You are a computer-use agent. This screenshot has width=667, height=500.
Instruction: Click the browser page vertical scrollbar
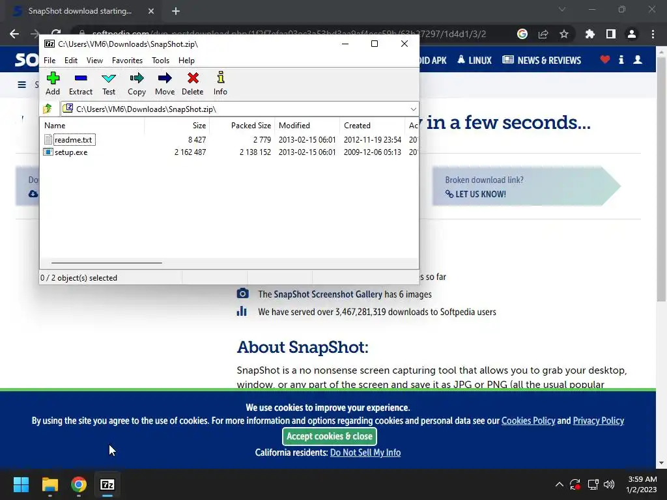click(x=661, y=178)
